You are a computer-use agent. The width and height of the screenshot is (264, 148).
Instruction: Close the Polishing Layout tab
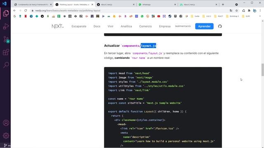click(92, 5)
